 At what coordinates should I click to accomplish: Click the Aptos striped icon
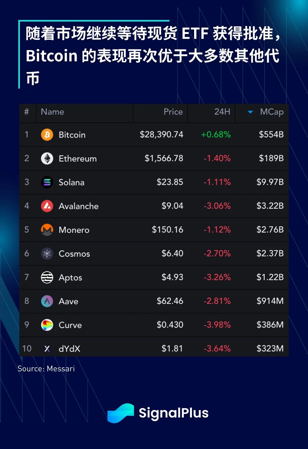(x=47, y=277)
